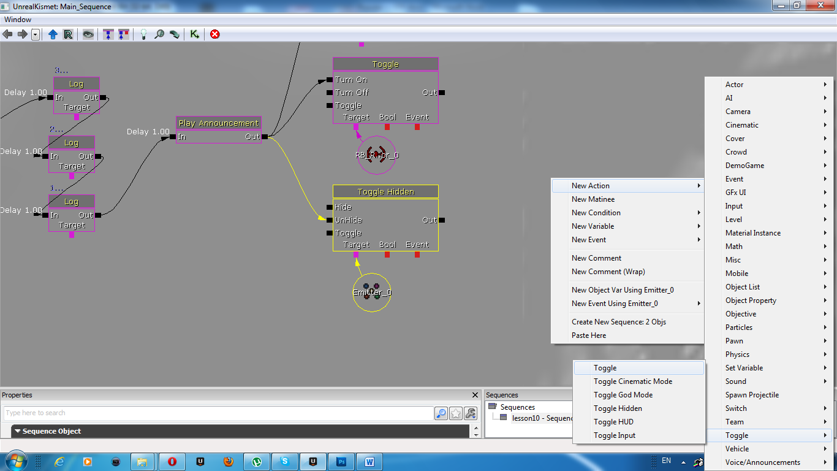Viewport: 837px width, 471px height.
Task: Click the first hide connectors toolbar icon
Action: coord(108,34)
